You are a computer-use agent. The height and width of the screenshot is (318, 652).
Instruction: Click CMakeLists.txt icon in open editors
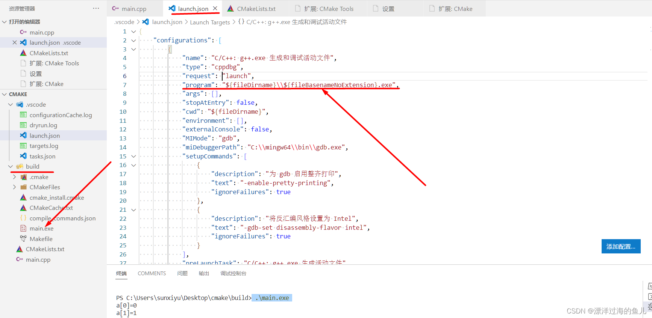click(23, 53)
